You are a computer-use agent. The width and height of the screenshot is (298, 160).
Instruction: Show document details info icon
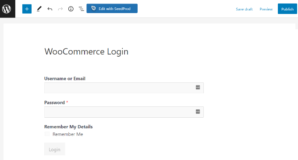coord(71,9)
